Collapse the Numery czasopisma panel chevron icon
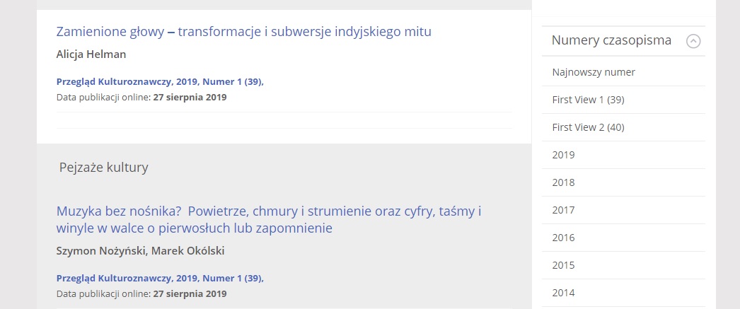Viewport: 740px width, 309px height. click(693, 41)
